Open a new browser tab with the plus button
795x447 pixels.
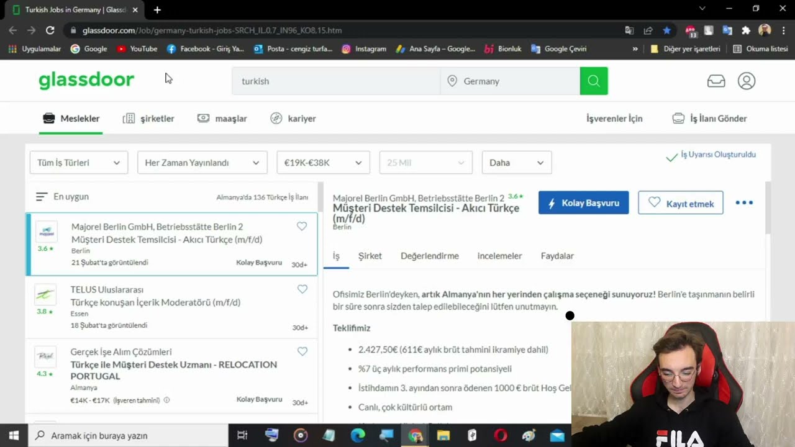[157, 9]
